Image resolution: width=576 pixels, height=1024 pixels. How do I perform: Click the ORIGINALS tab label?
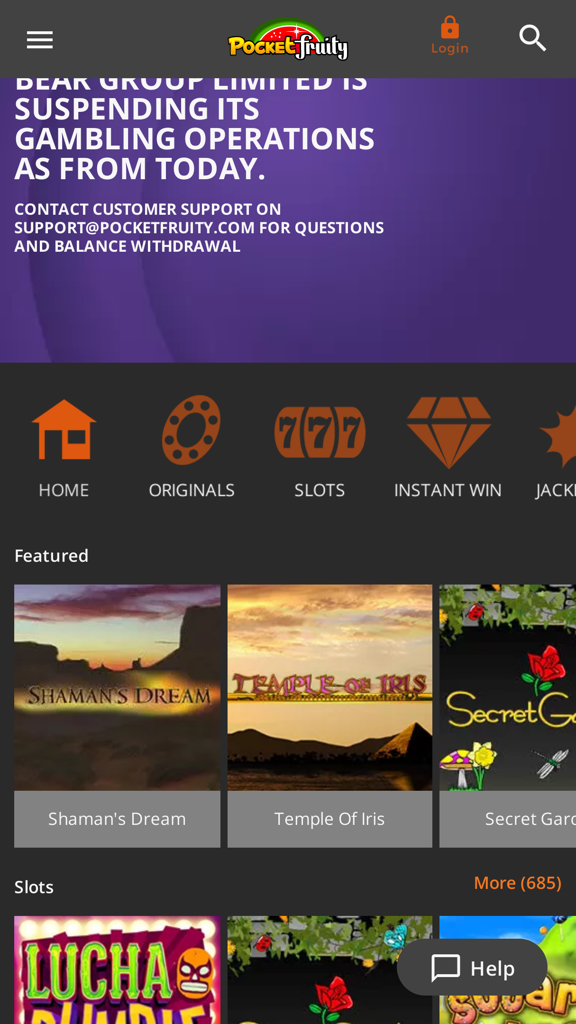point(192,490)
